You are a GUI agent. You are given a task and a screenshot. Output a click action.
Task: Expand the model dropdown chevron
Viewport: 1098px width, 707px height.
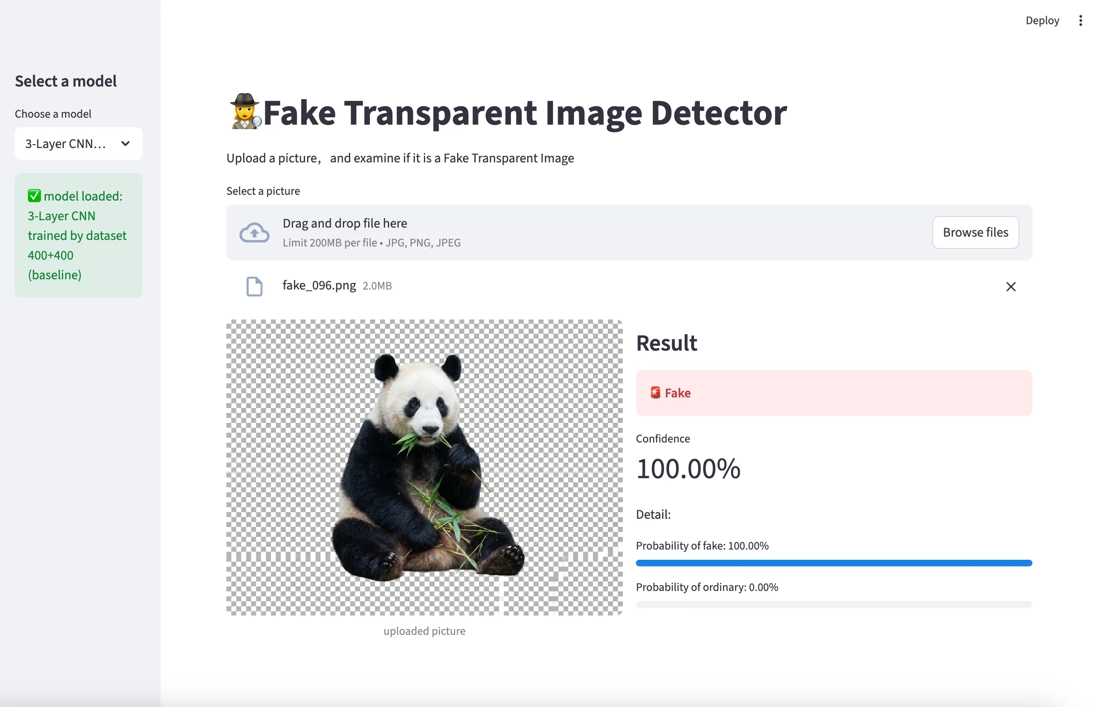pyautogui.click(x=125, y=144)
